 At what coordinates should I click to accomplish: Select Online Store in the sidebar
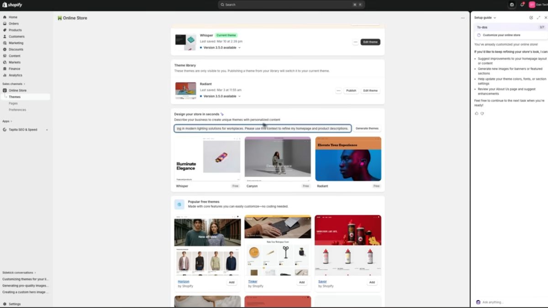click(17, 90)
